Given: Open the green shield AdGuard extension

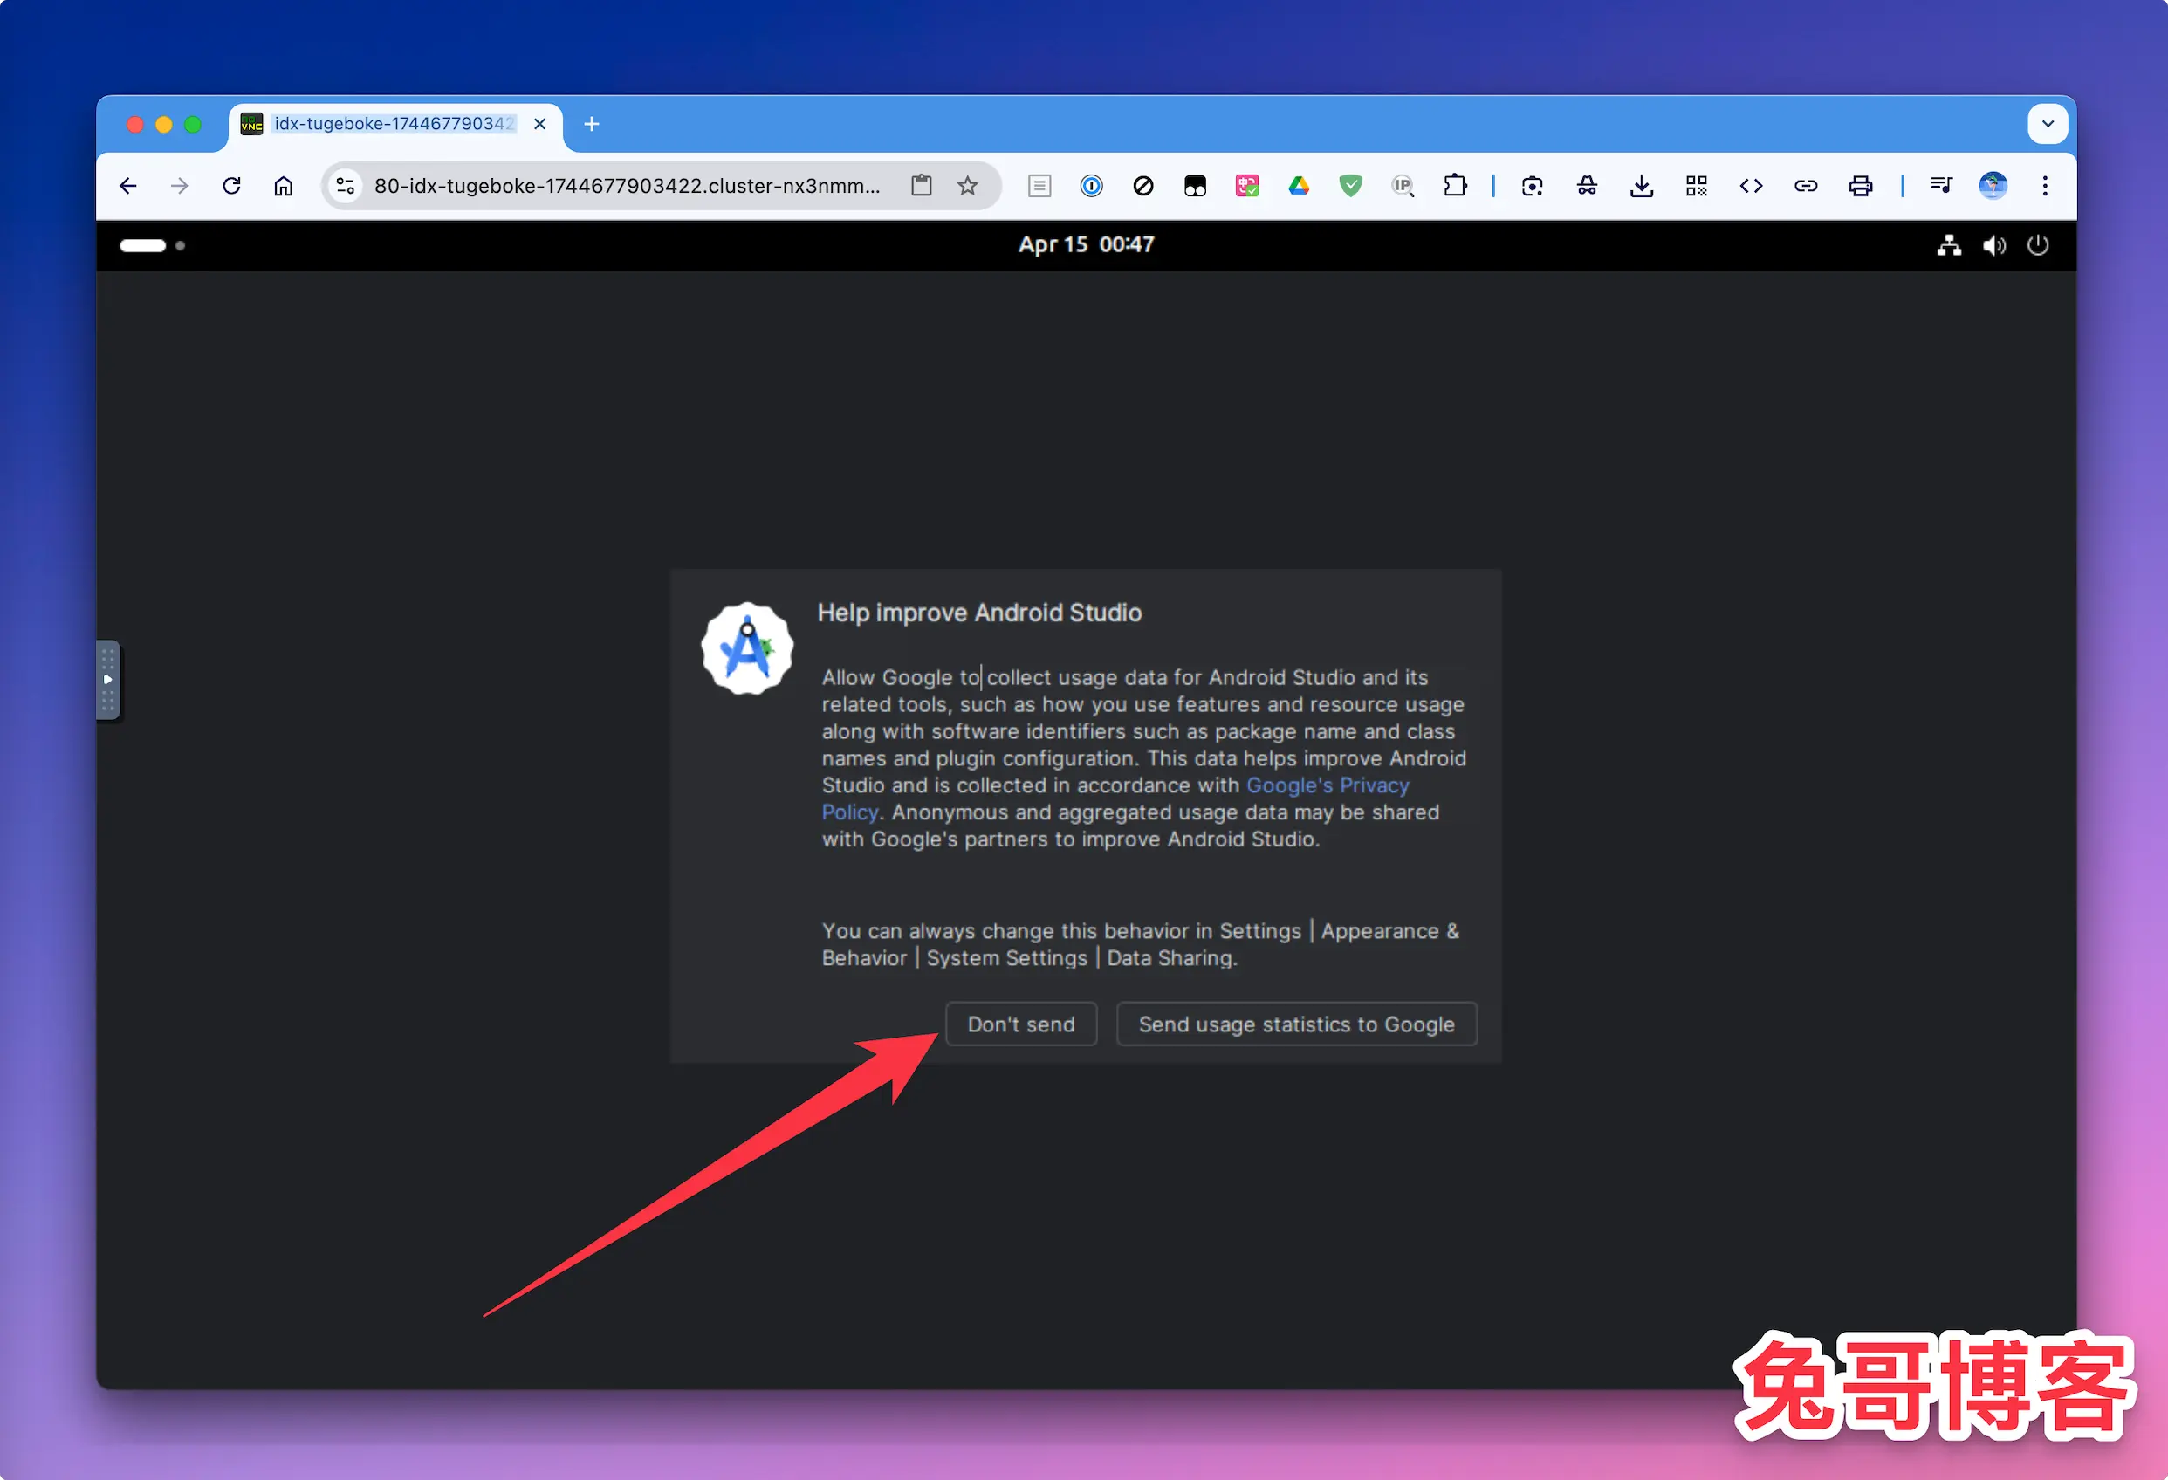Looking at the screenshot, I should (1351, 186).
